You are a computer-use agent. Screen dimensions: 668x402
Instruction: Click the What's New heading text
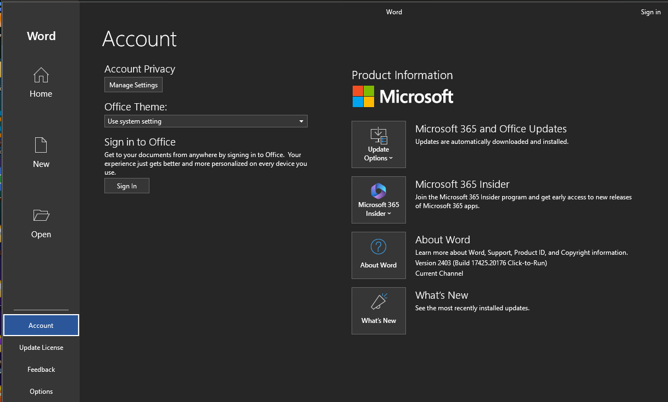(x=442, y=295)
